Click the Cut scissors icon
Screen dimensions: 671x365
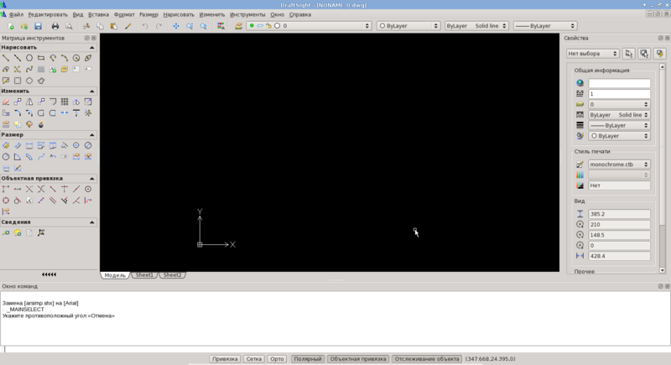(86, 26)
